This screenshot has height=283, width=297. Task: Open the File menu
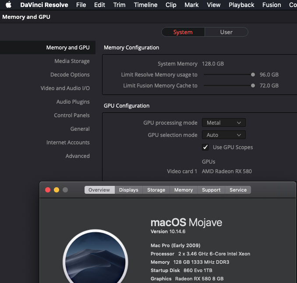click(81, 5)
